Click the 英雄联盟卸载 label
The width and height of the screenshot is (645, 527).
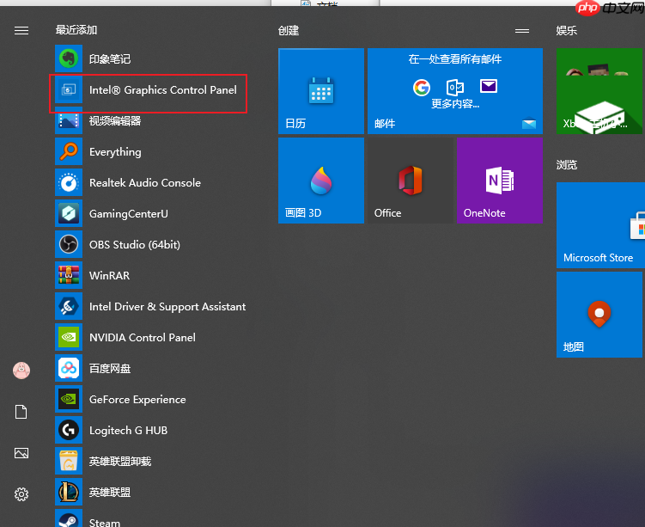[x=120, y=461]
